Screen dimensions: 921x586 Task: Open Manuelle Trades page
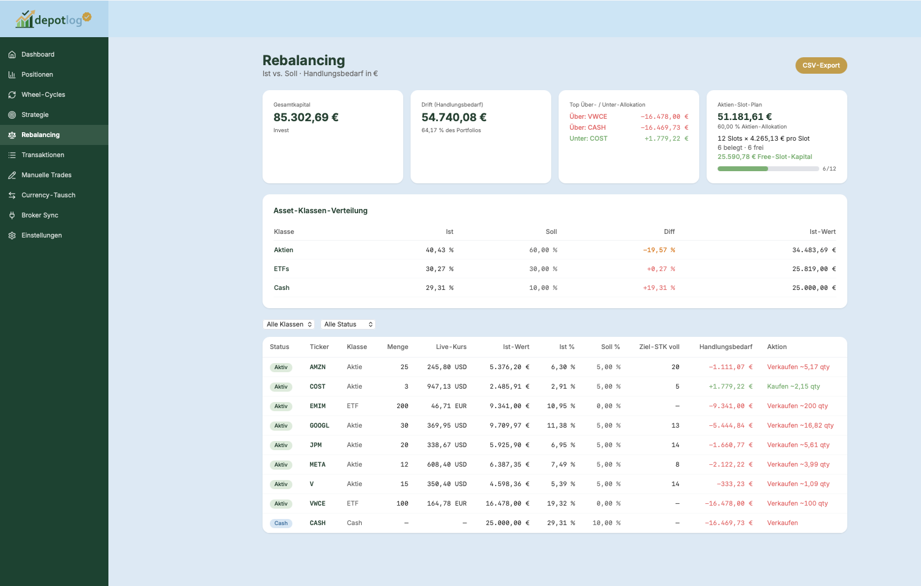(54, 175)
